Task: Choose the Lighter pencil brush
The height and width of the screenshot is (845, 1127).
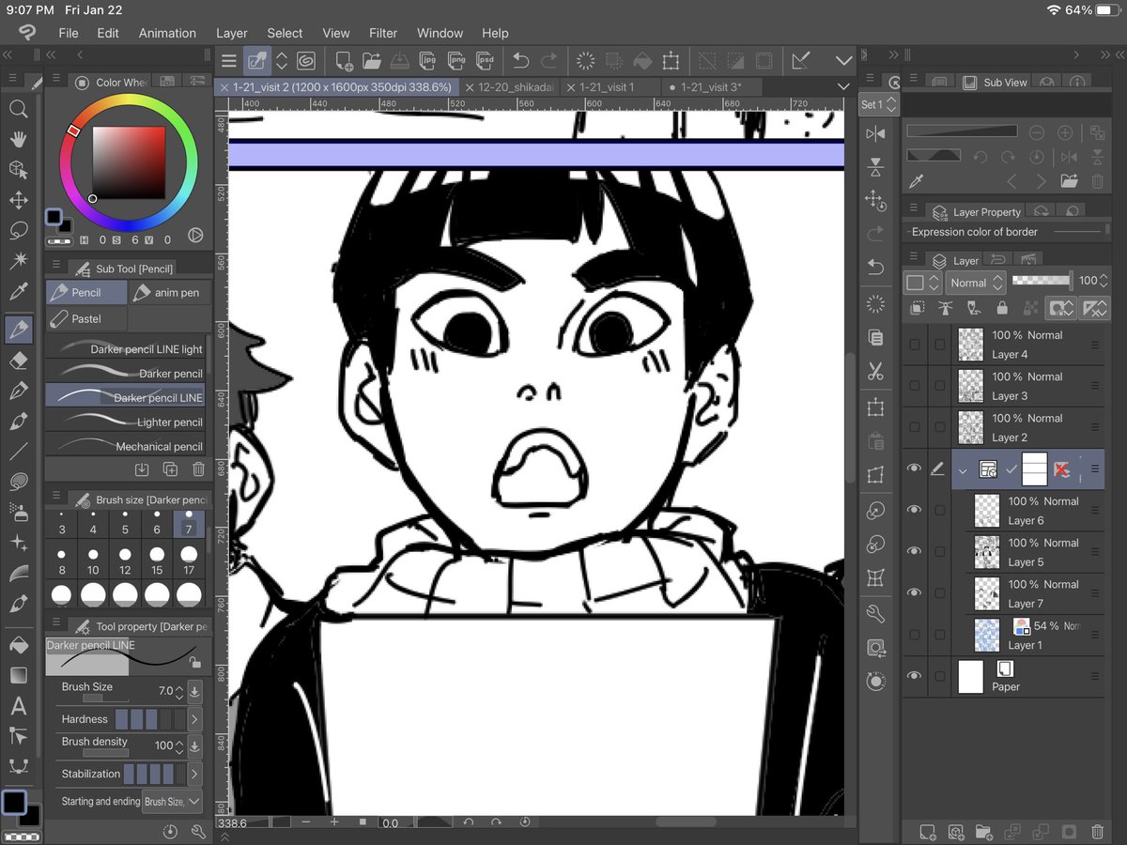Action: (x=126, y=422)
